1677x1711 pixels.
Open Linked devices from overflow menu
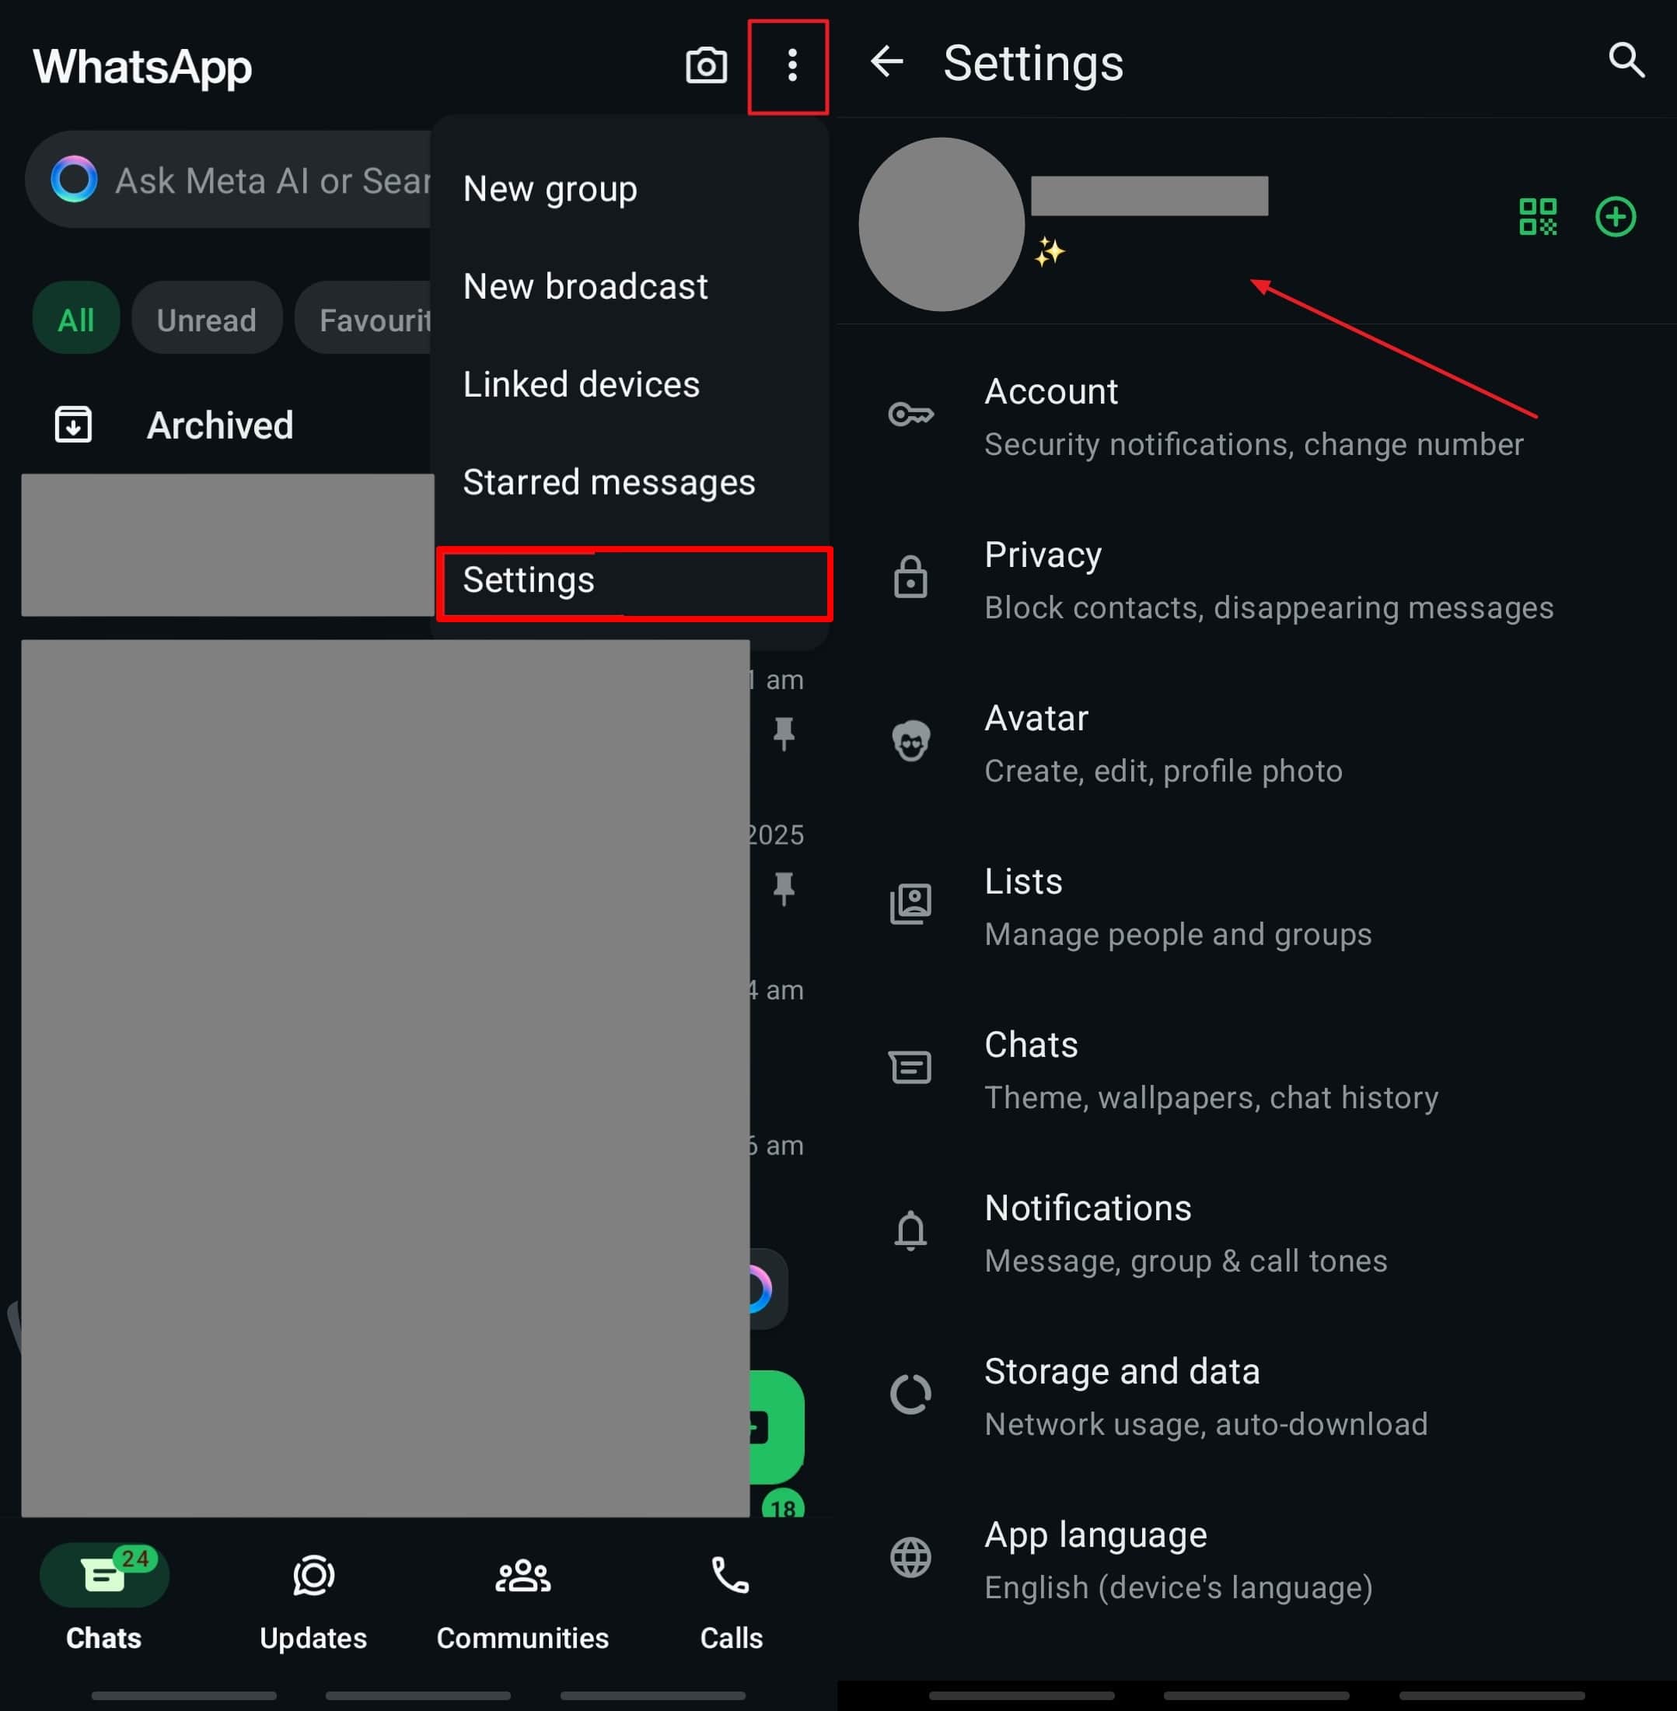coord(631,384)
